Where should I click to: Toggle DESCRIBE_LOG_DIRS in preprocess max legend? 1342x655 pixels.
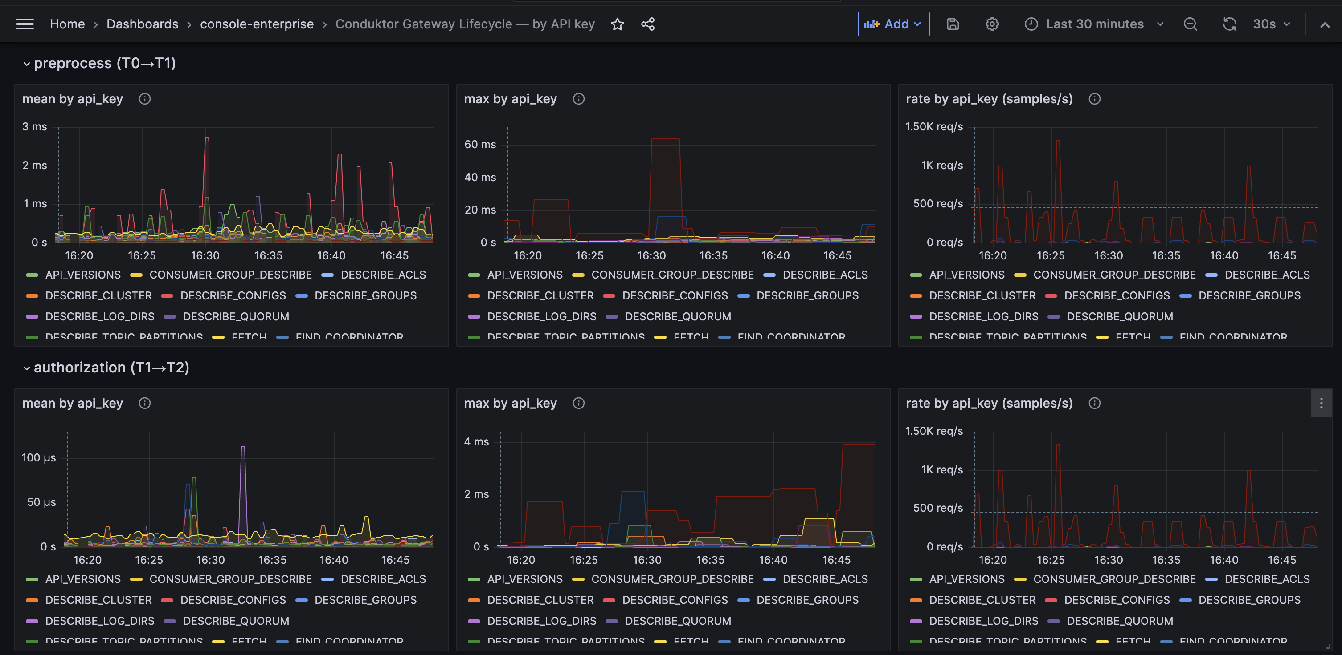click(541, 316)
